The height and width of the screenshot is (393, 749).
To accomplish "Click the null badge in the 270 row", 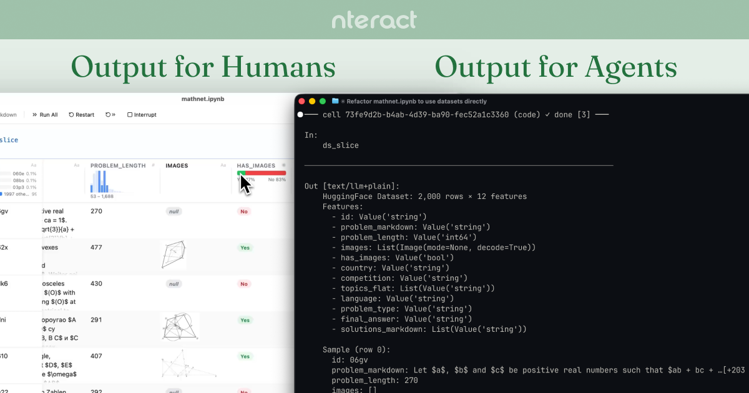I will 174,211.
